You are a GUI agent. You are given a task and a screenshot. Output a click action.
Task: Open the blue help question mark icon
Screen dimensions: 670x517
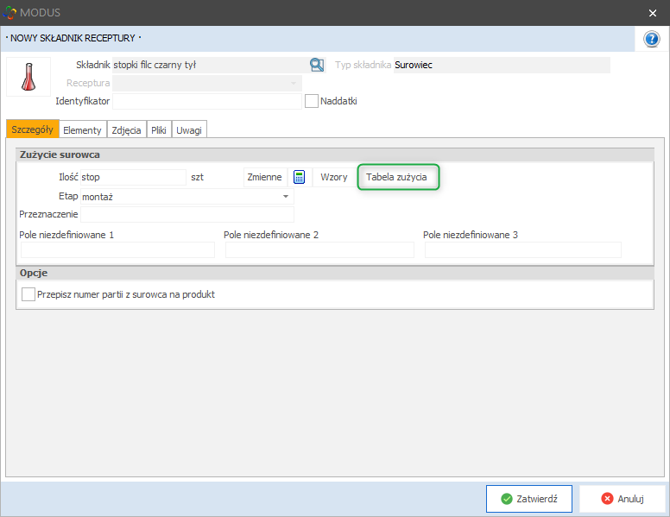pyautogui.click(x=652, y=39)
